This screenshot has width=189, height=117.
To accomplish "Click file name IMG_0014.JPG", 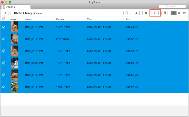I will coord(34,87).
